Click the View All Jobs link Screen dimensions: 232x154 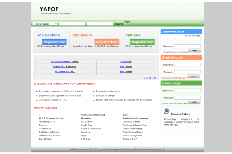(150, 78)
